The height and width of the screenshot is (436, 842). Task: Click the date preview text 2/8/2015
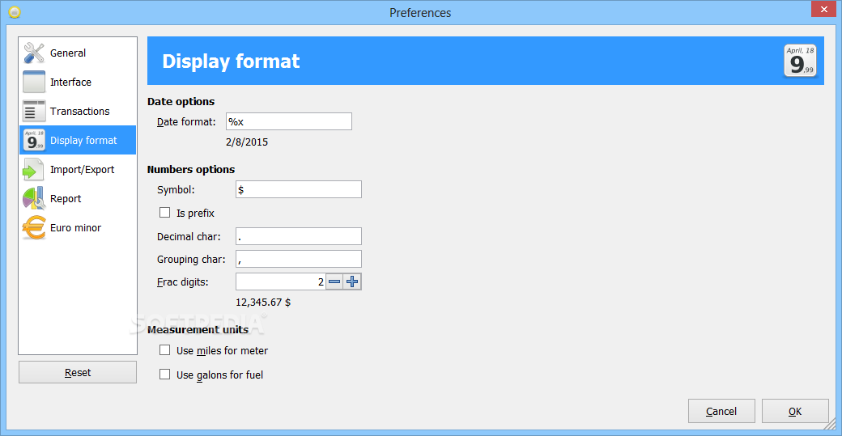(x=247, y=142)
